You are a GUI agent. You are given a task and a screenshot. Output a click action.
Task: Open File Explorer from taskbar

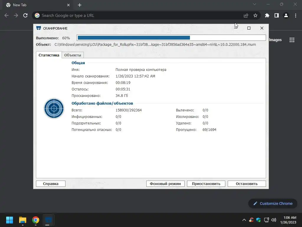[x=22, y=220]
